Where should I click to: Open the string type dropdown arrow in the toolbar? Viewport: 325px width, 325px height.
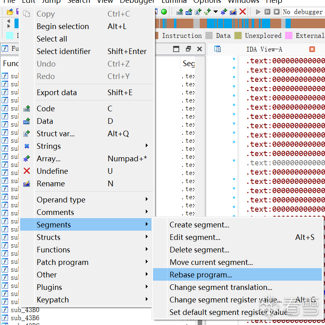click(215, 12)
